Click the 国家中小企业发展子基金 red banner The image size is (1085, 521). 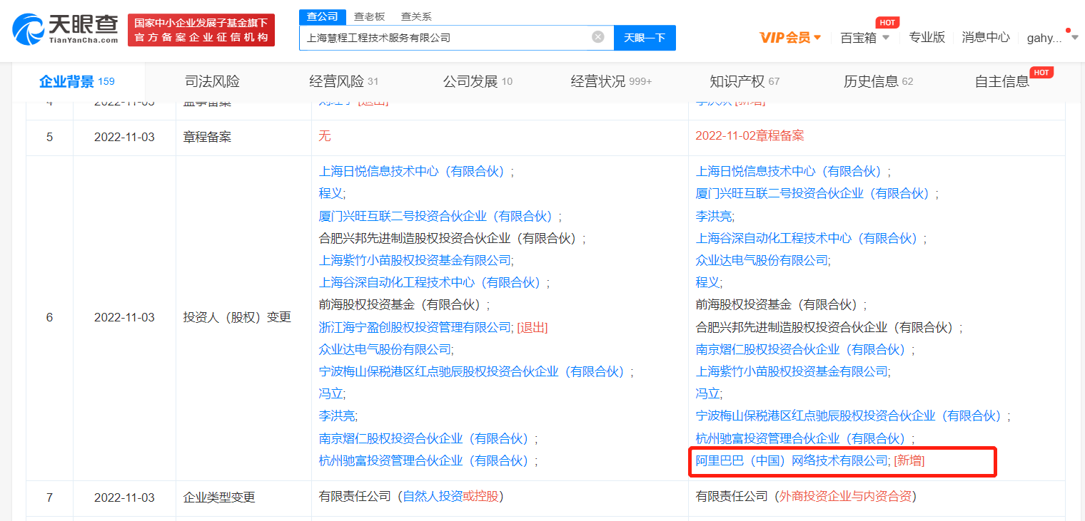201,30
